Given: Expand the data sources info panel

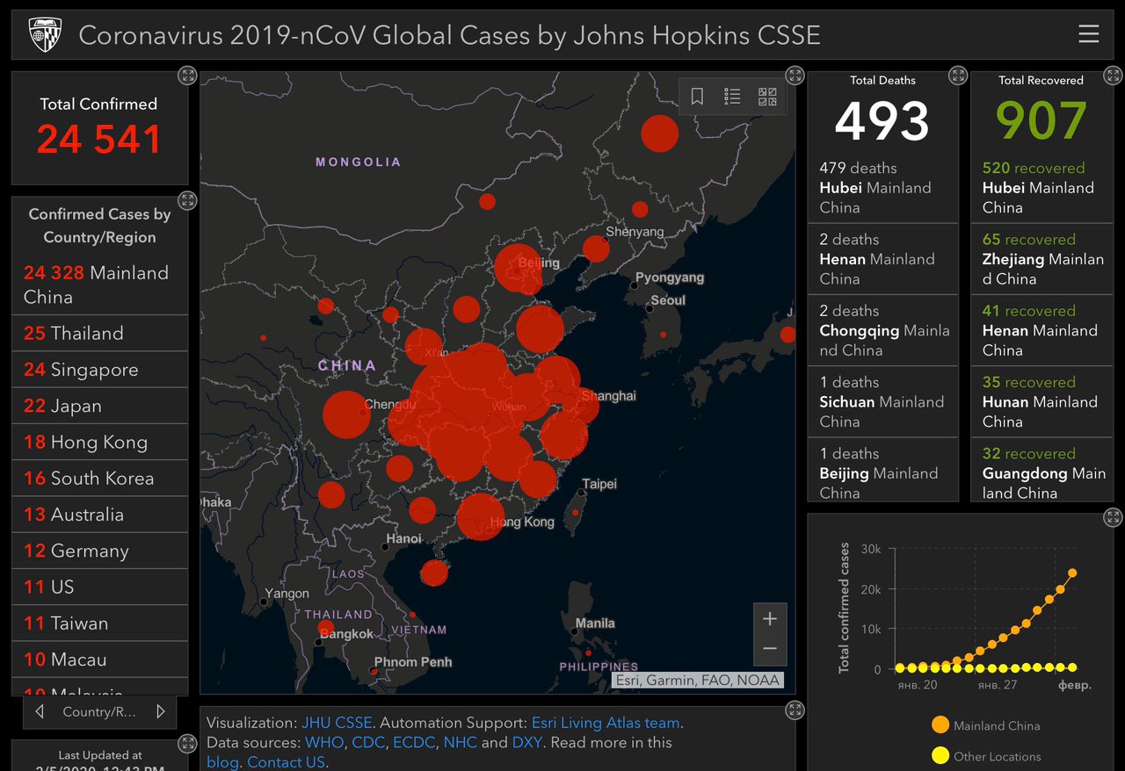Looking at the screenshot, I should click(795, 710).
